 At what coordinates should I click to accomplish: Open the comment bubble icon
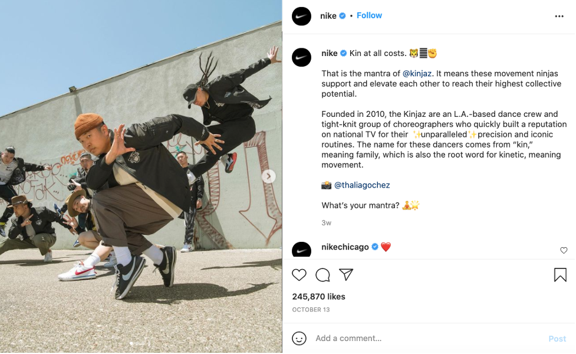pos(322,275)
